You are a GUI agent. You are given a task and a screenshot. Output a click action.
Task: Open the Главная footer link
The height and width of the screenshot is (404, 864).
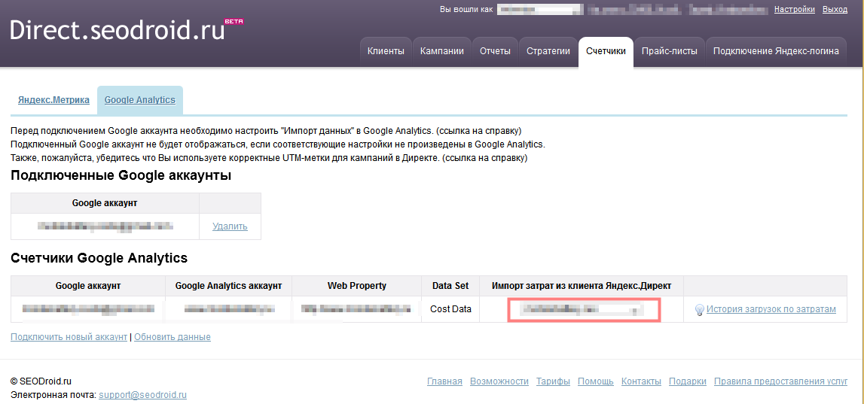coord(444,381)
